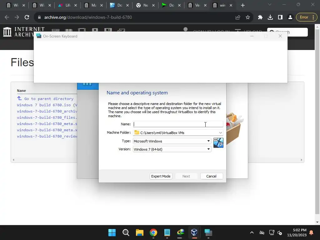Click the Notepad taskbar icon
Image resolution: width=320 pixels, height=240 pixels.
click(x=167, y=232)
